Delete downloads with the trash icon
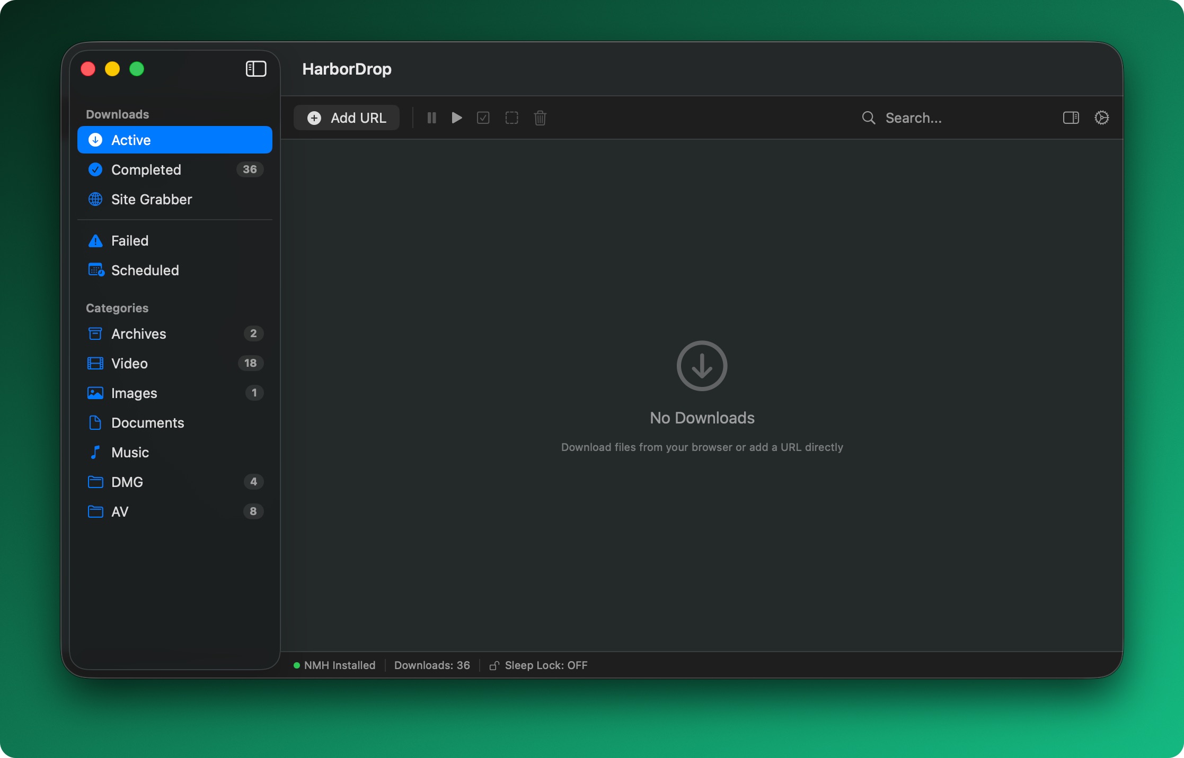Image resolution: width=1184 pixels, height=758 pixels. [x=540, y=118]
